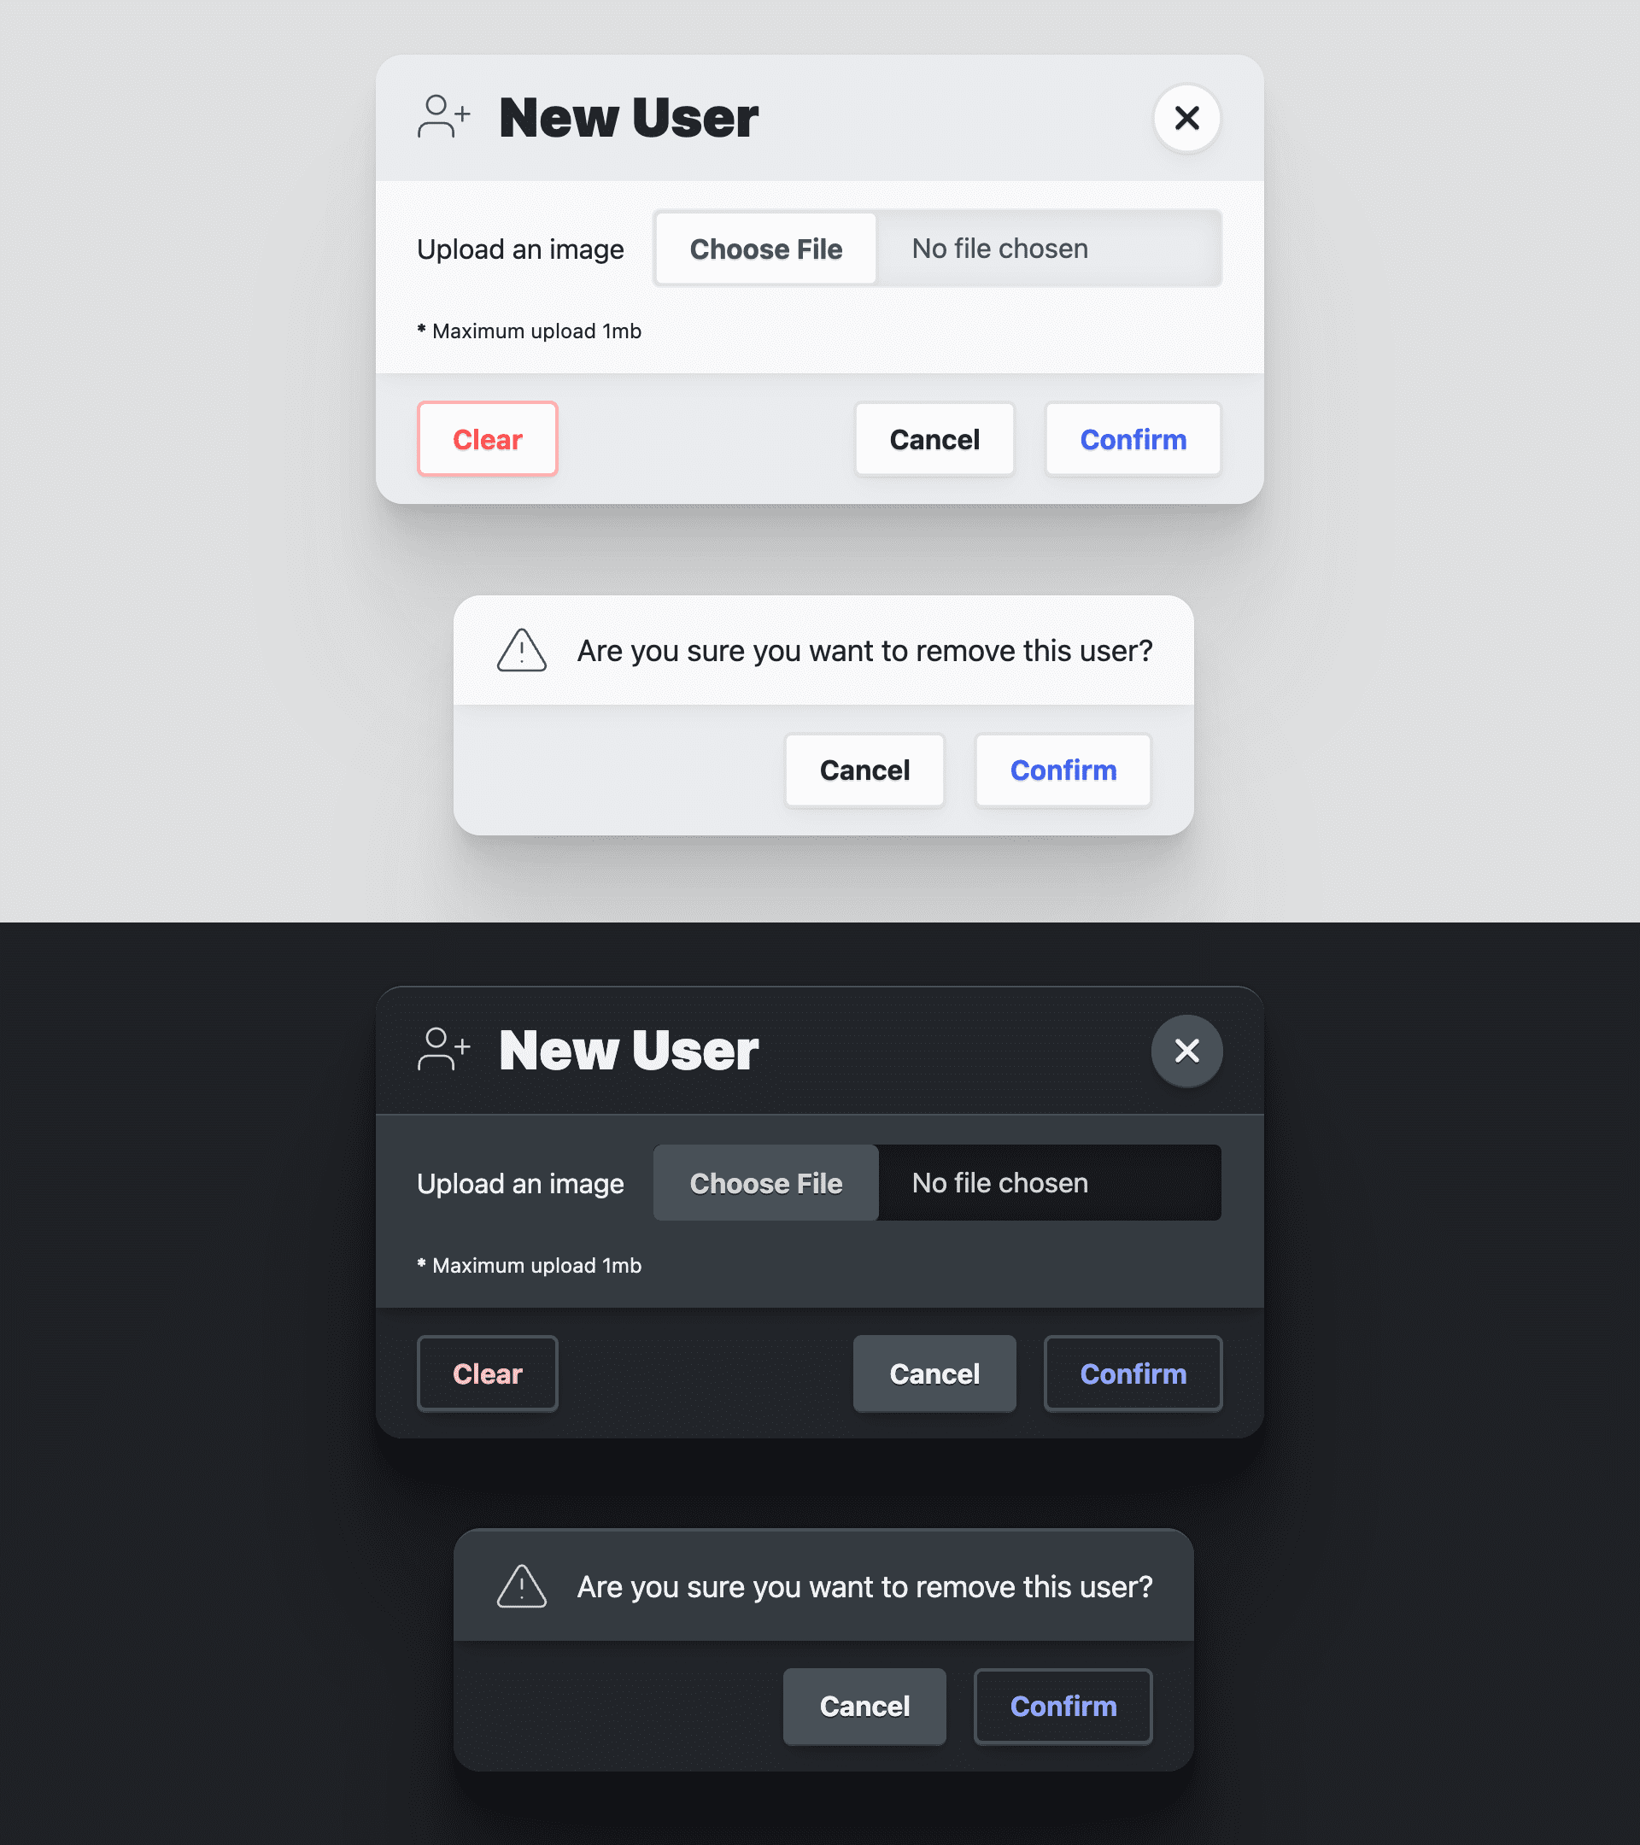Click Cancel in dark mode New User dialog
Viewport: 1640px width, 1845px height.
(x=934, y=1373)
